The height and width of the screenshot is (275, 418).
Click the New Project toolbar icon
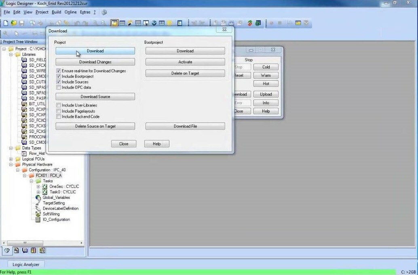6,23
